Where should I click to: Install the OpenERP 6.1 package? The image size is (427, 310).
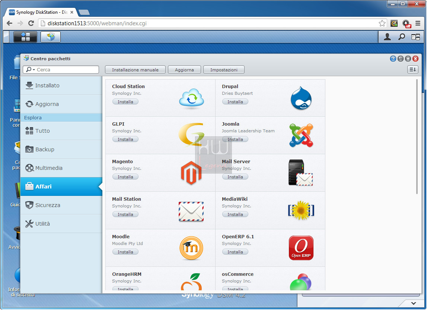point(235,252)
